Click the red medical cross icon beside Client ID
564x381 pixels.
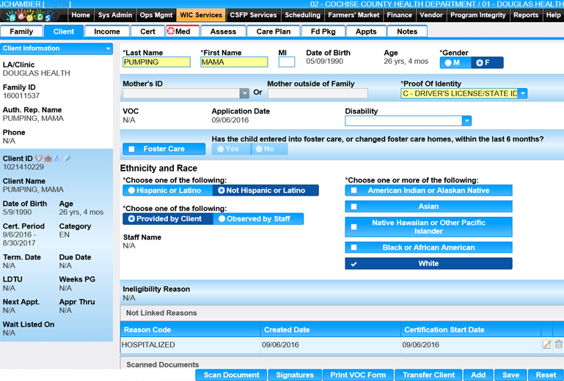tap(48, 158)
